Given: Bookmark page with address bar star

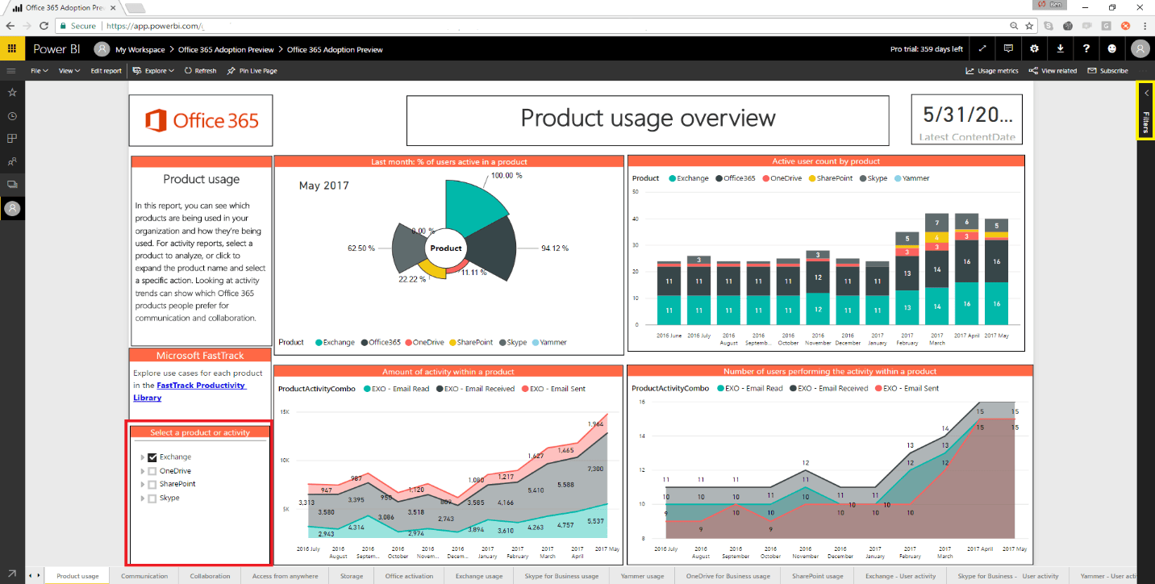Looking at the screenshot, I should pyautogui.click(x=1030, y=26).
